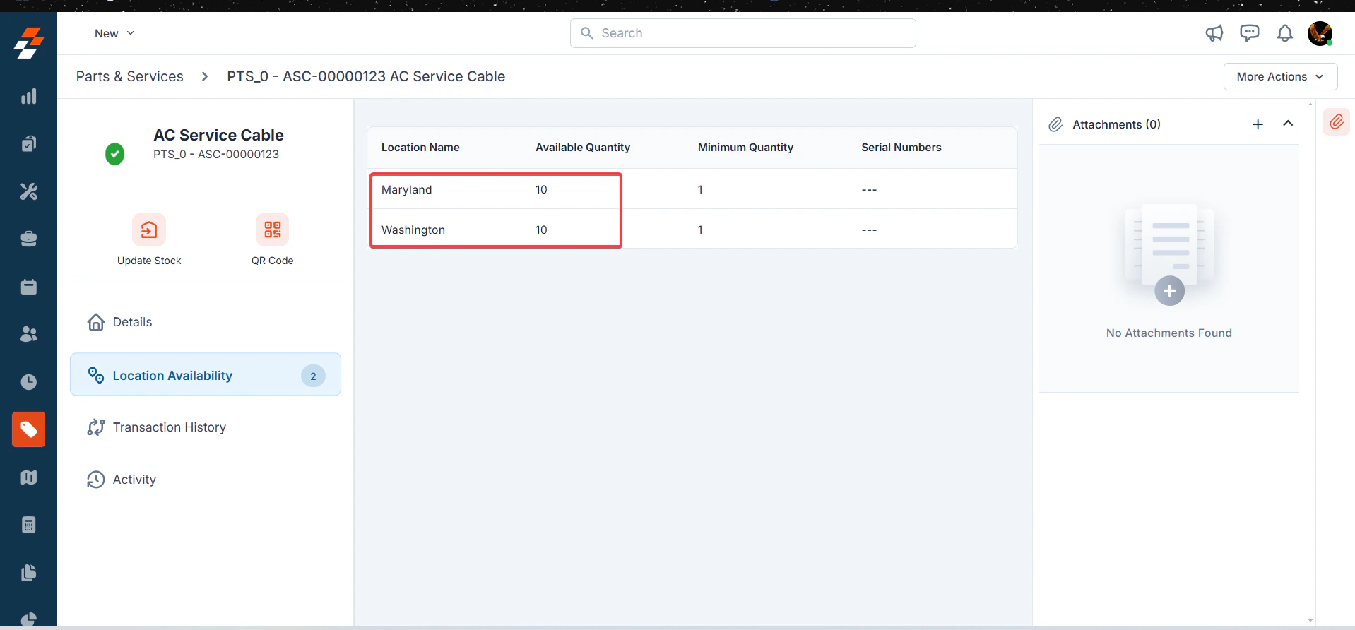Collapse the Attachments panel chevron

pyautogui.click(x=1288, y=124)
